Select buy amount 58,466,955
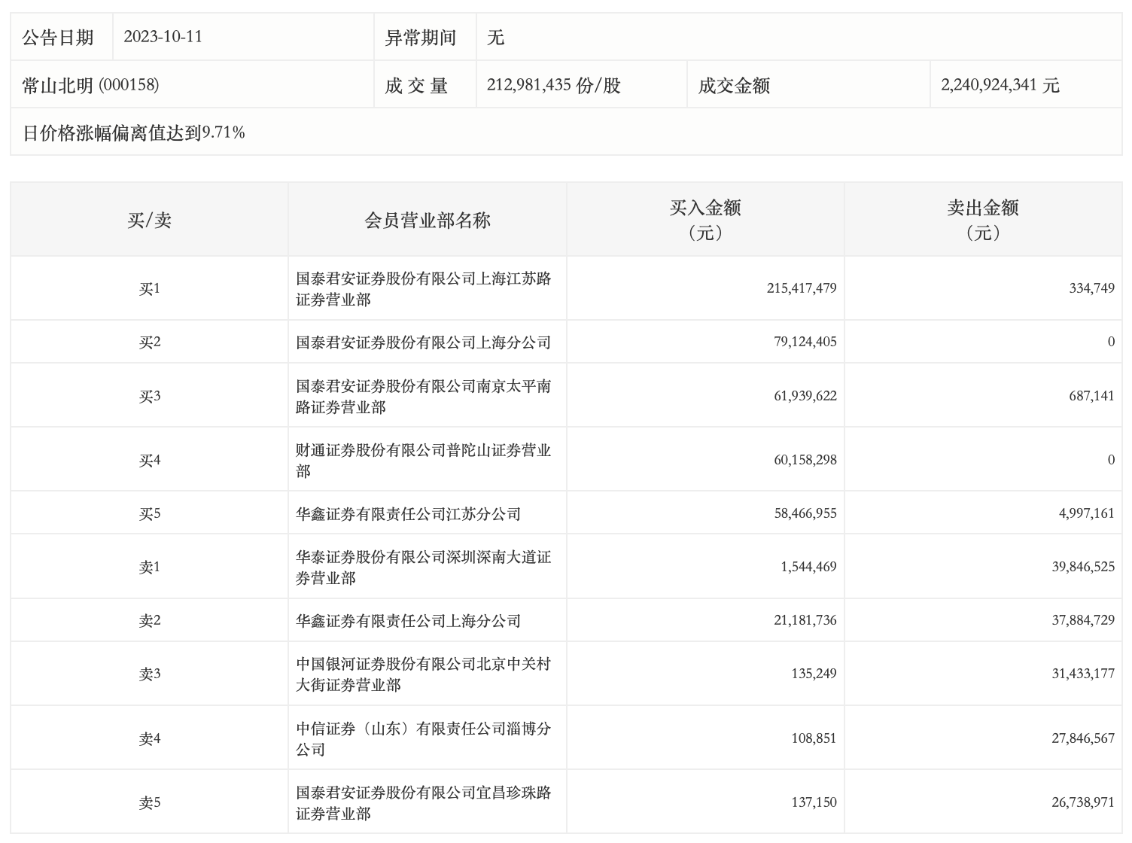Viewport: 1132px width, 843px height. click(805, 513)
